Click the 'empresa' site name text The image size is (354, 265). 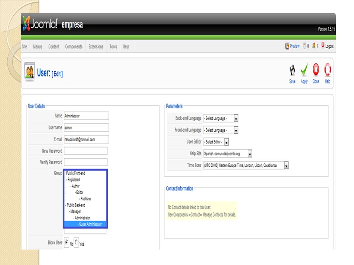[x=72, y=25]
